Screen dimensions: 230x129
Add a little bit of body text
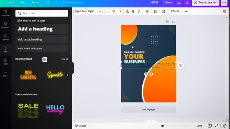(x=42, y=48)
